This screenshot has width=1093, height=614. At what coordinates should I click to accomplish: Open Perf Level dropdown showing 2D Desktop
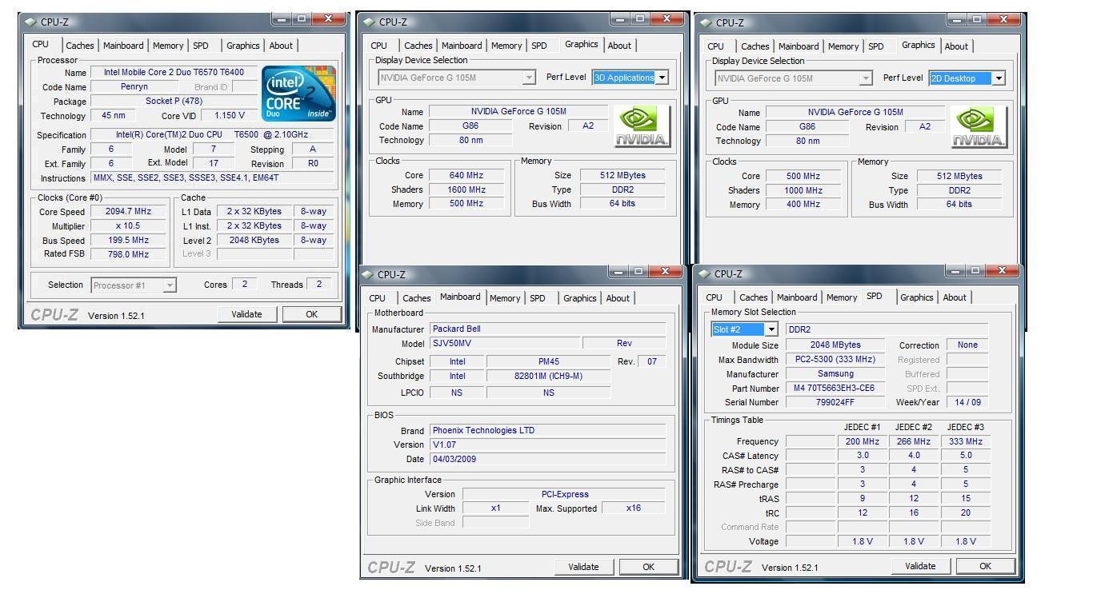click(999, 78)
